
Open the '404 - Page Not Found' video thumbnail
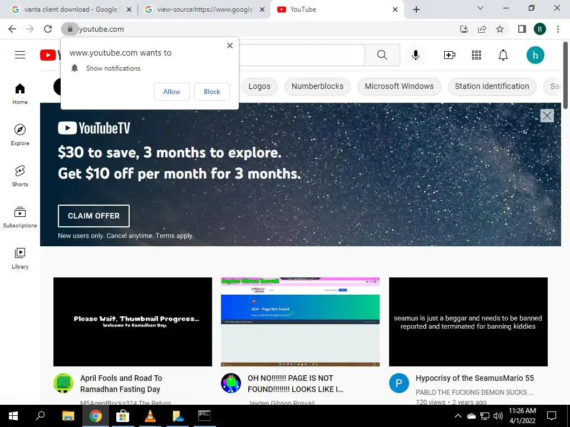pos(300,322)
